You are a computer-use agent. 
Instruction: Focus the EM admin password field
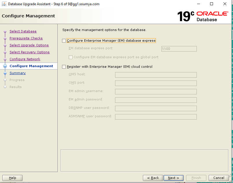(156, 100)
